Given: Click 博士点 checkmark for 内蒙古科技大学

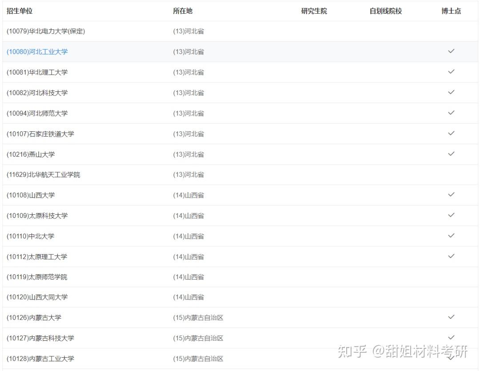Looking at the screenshot, I should tap(451, 337).
